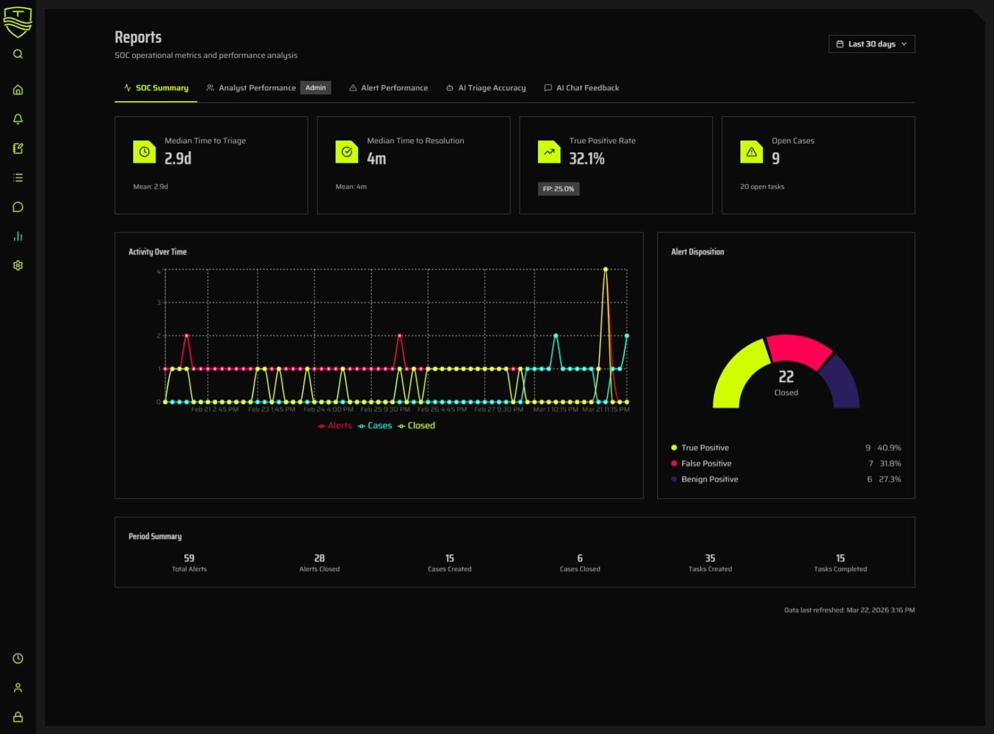The image size is (994, 734).
Task: Open the search icon in the sidebar
Action: pos(18,54)
